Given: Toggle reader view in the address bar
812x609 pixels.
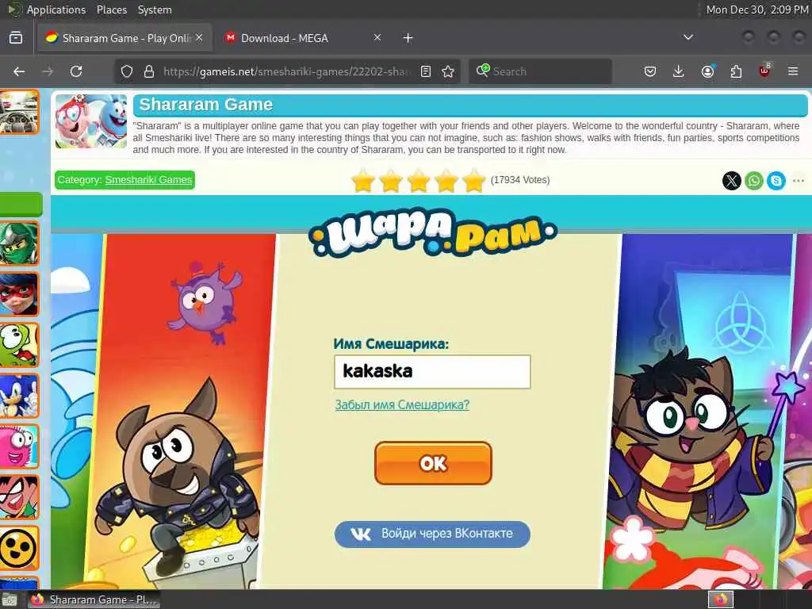Looking at the screenshot, I should [426, 71].
